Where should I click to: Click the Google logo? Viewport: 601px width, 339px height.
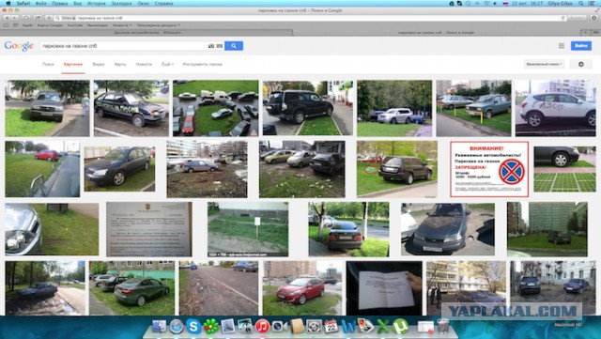pos(19,46)
